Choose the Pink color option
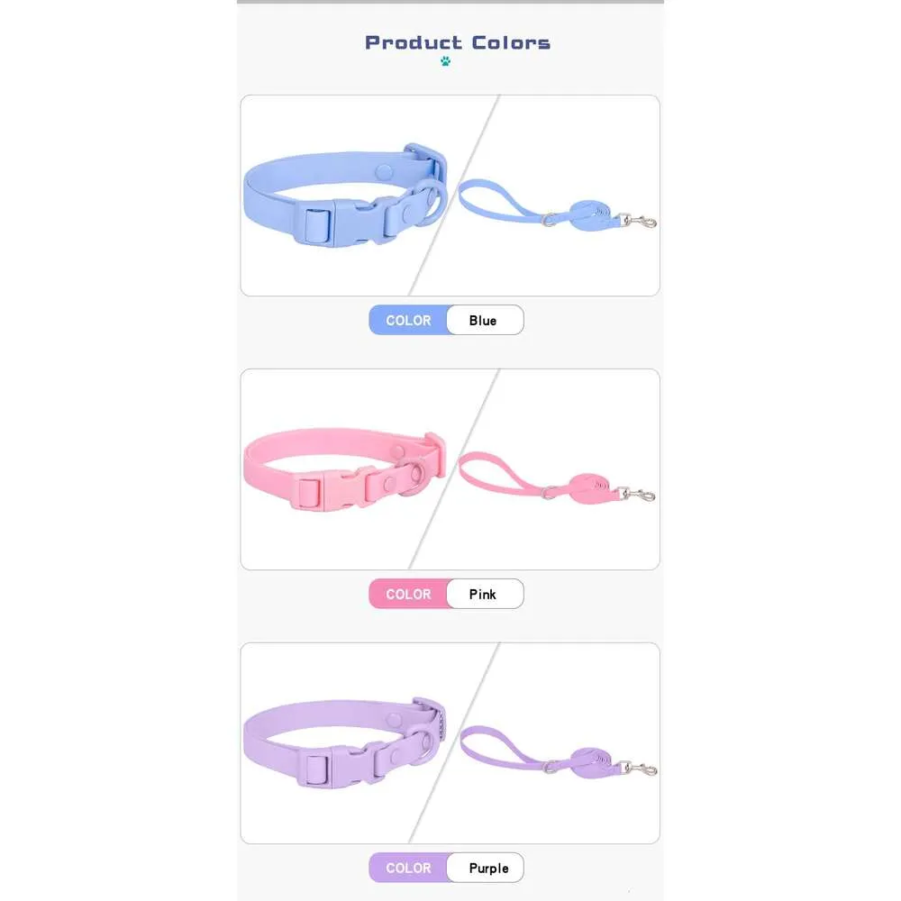Viewport: 901px width, 901px height. [x=485, y=594]
